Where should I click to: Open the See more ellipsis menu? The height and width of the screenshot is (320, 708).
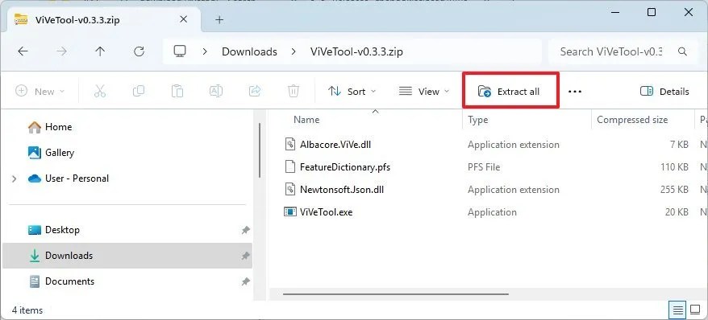574,92
